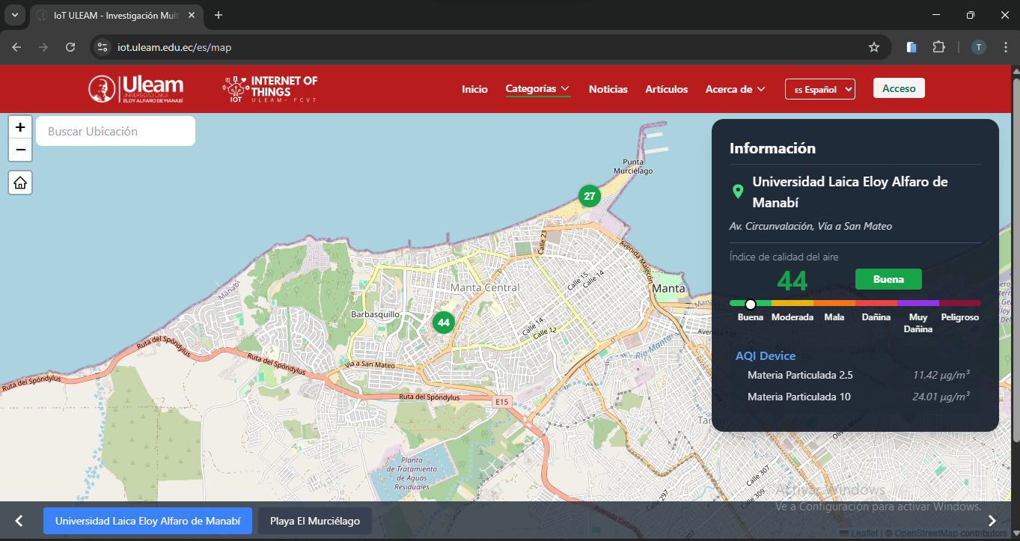Expand the Acerca de menu
Viewport: 1020px width, 541px height.
(x=735, y=89)
